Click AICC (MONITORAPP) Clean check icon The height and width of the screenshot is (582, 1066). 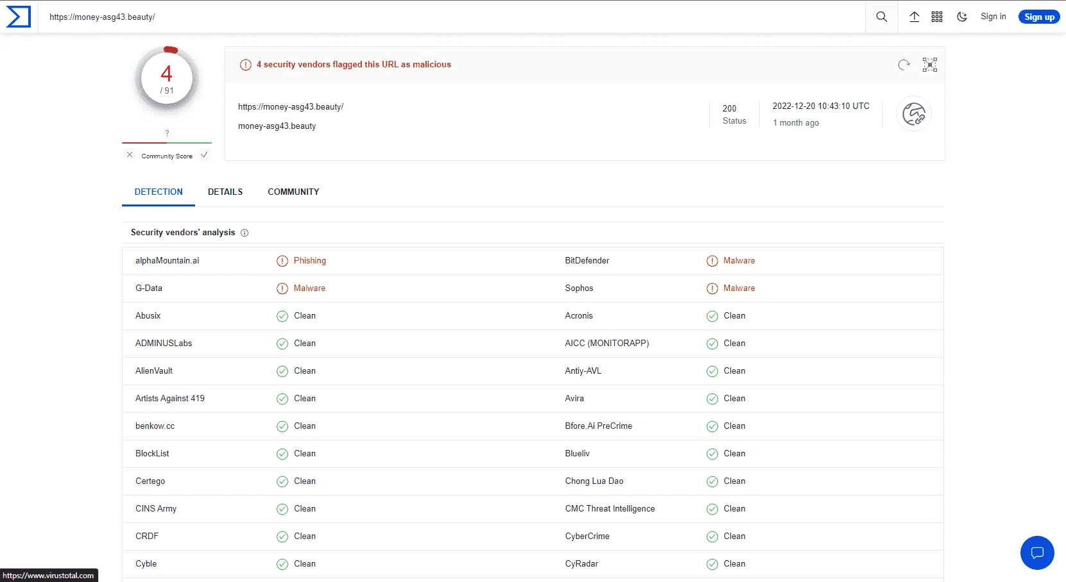tap(712, 344)
